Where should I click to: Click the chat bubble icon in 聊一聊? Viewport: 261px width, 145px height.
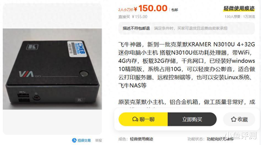pyautogui.click(x=135, y=119)
